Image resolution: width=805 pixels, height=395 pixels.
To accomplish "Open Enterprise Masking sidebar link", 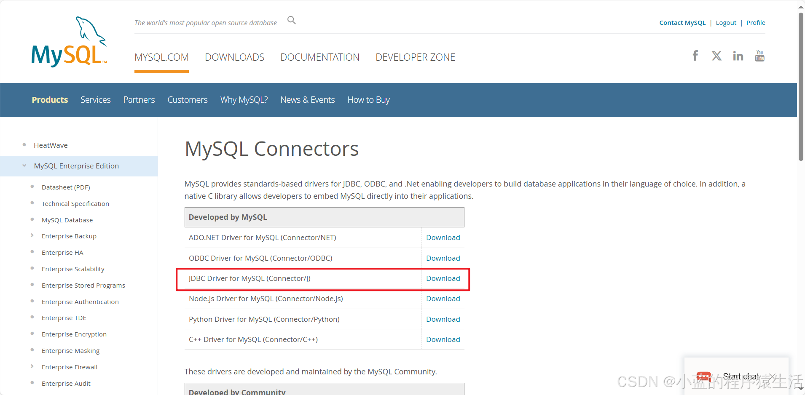I will pyautogui.click(x=70, y=351).
